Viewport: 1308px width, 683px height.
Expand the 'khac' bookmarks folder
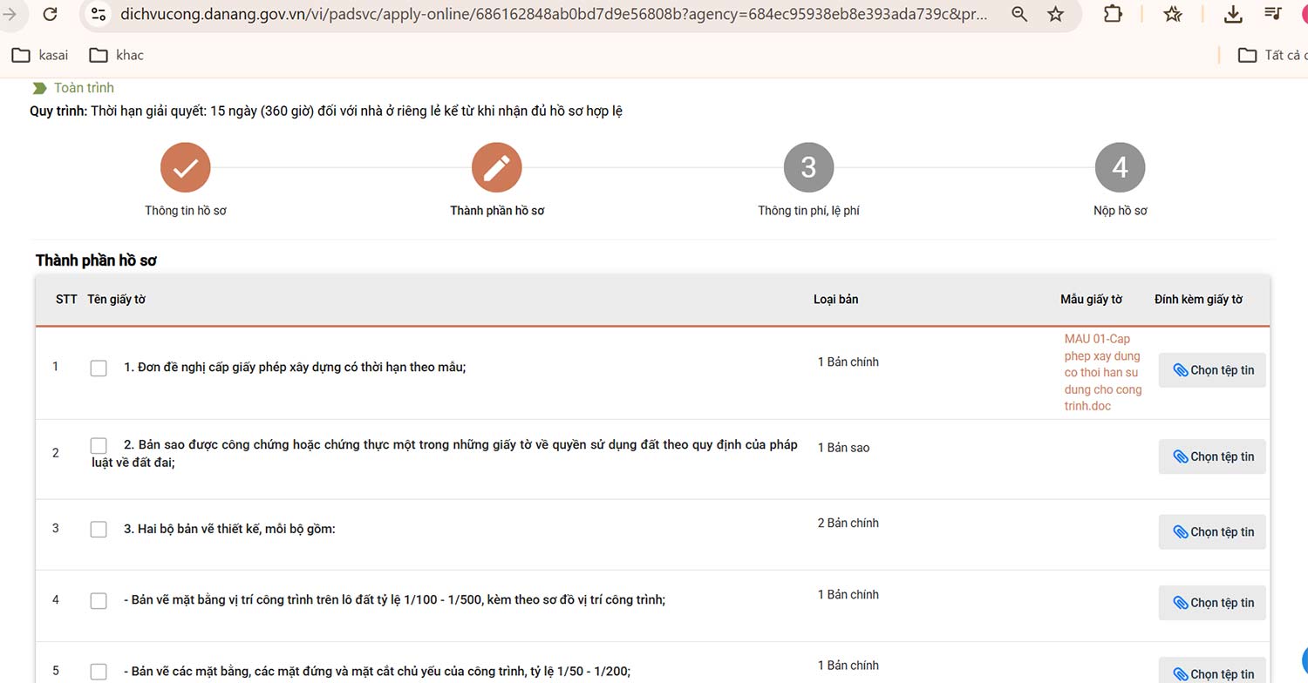click(x=117, y=55)
